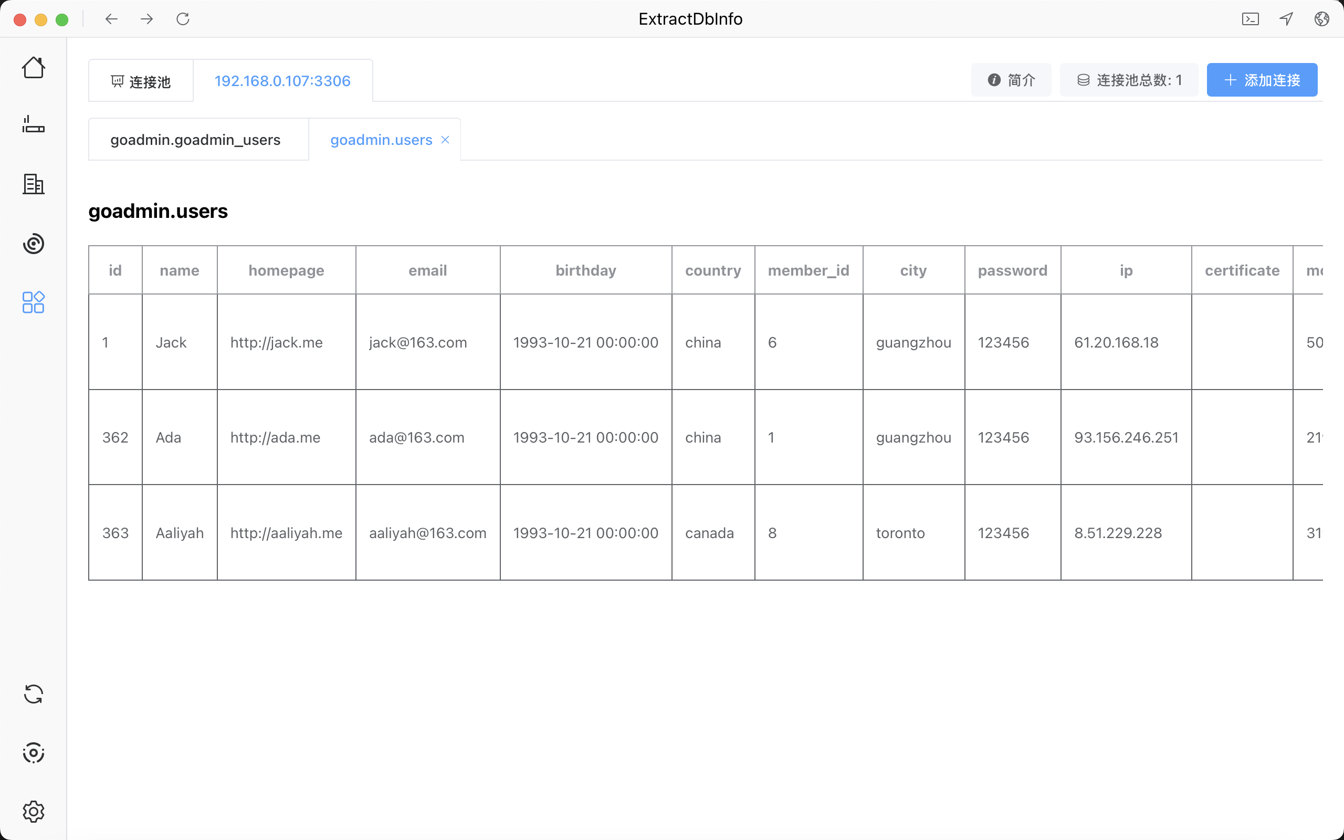The image size is (1344, 840).
Task: Open the home icon in sidebar
Action: pos(33,68)
